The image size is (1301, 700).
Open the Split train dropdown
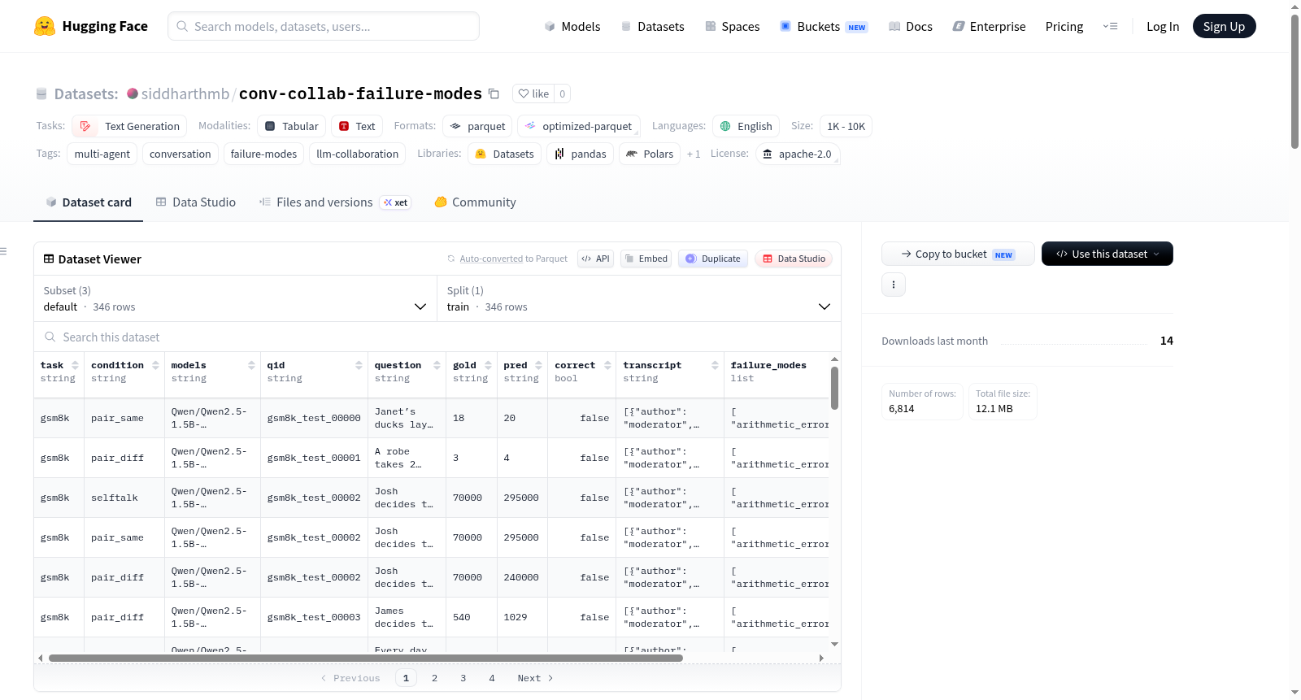tap(638, 298)
